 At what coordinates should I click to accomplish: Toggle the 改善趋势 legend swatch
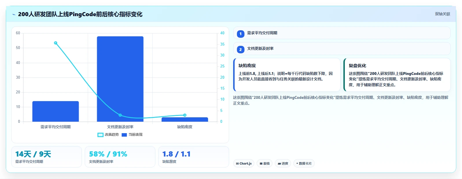point(100,135)
